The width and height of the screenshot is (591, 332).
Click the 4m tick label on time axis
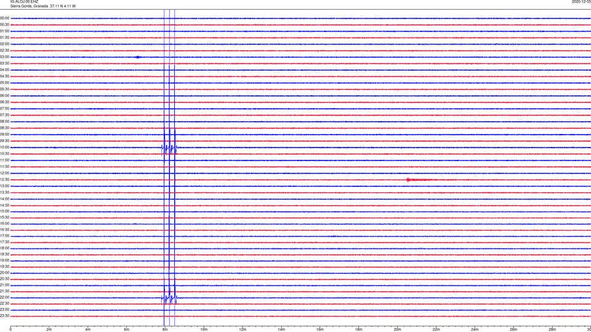[88, 330]
